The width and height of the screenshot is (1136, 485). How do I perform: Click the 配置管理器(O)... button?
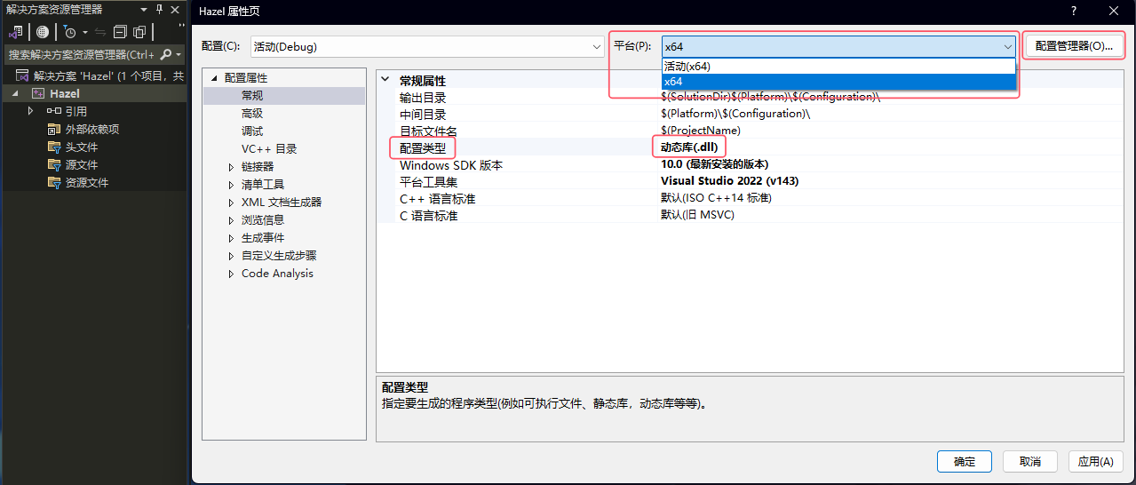point(1073,46)
